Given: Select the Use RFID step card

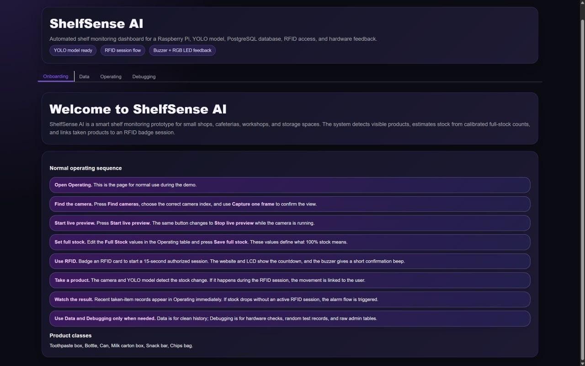Looking at the screenshot, I should (290, 261).
